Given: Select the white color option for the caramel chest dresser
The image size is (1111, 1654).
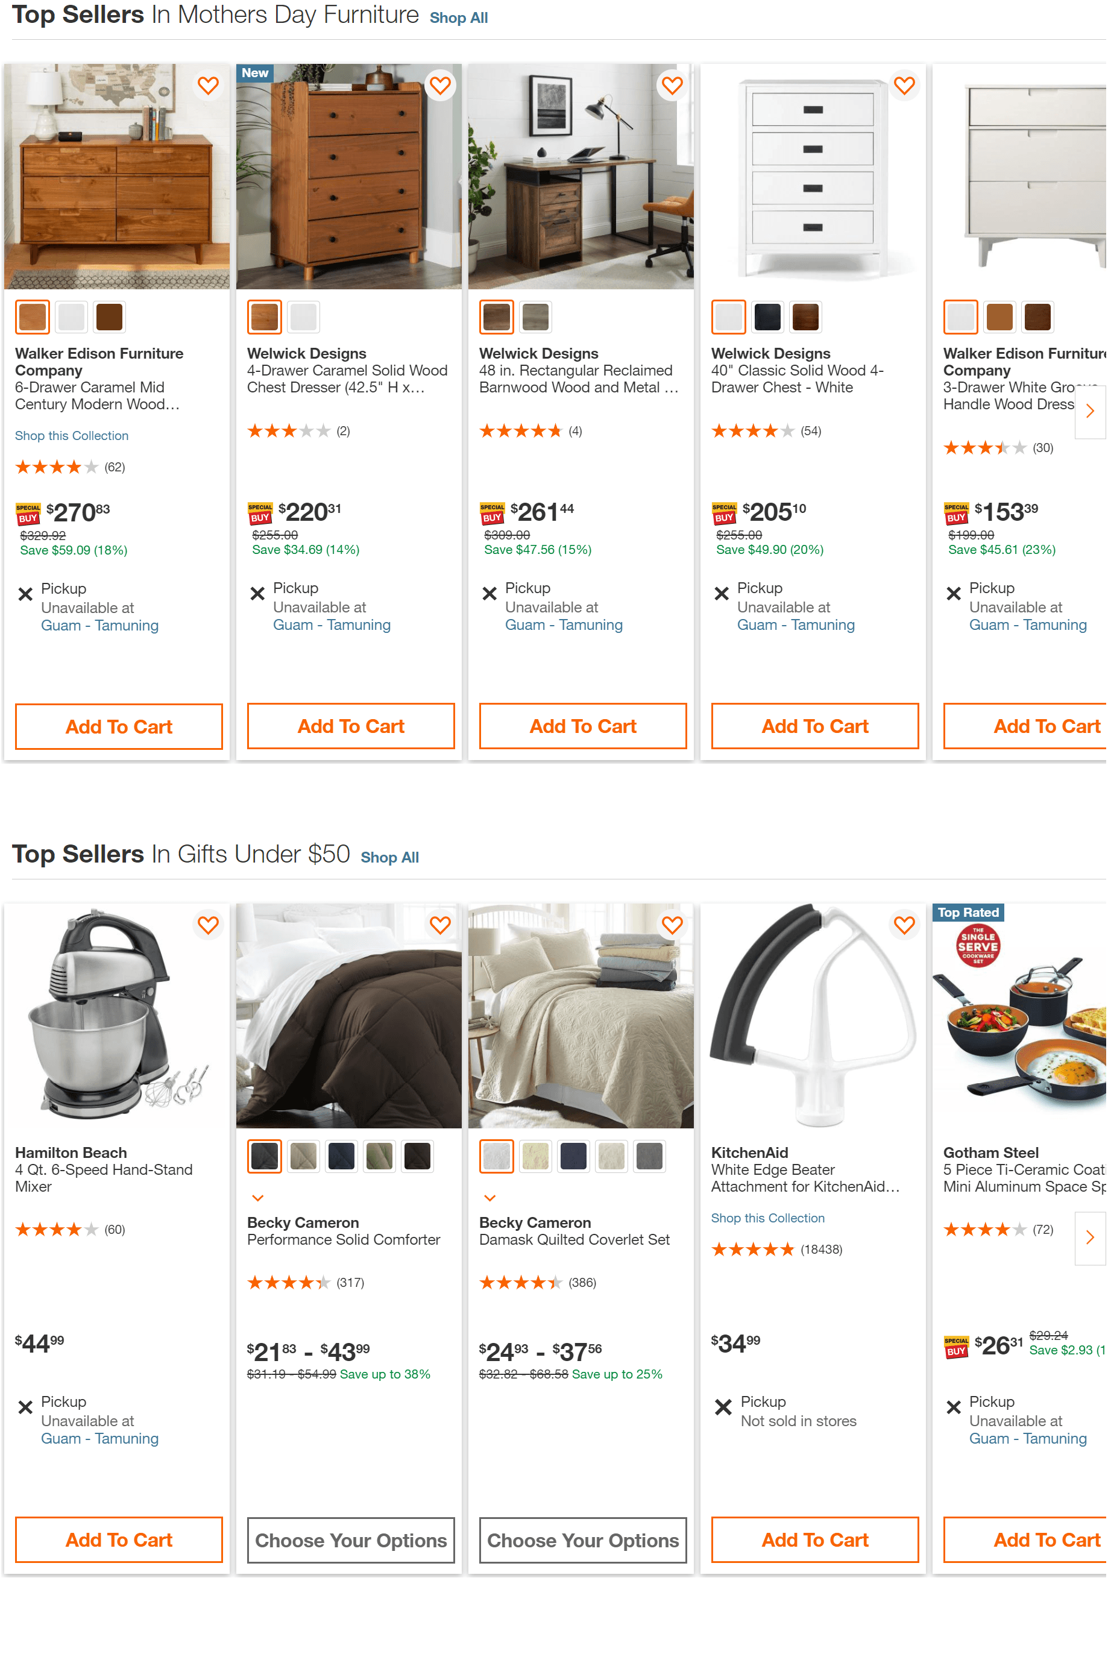Looking at the screenshot, I should click(x=303, y=316).
